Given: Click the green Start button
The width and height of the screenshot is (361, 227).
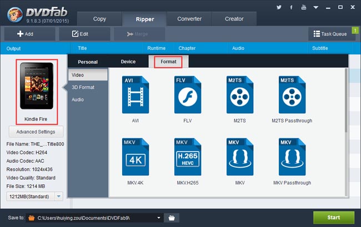Looking at the screenshot, I should (334, 218).
